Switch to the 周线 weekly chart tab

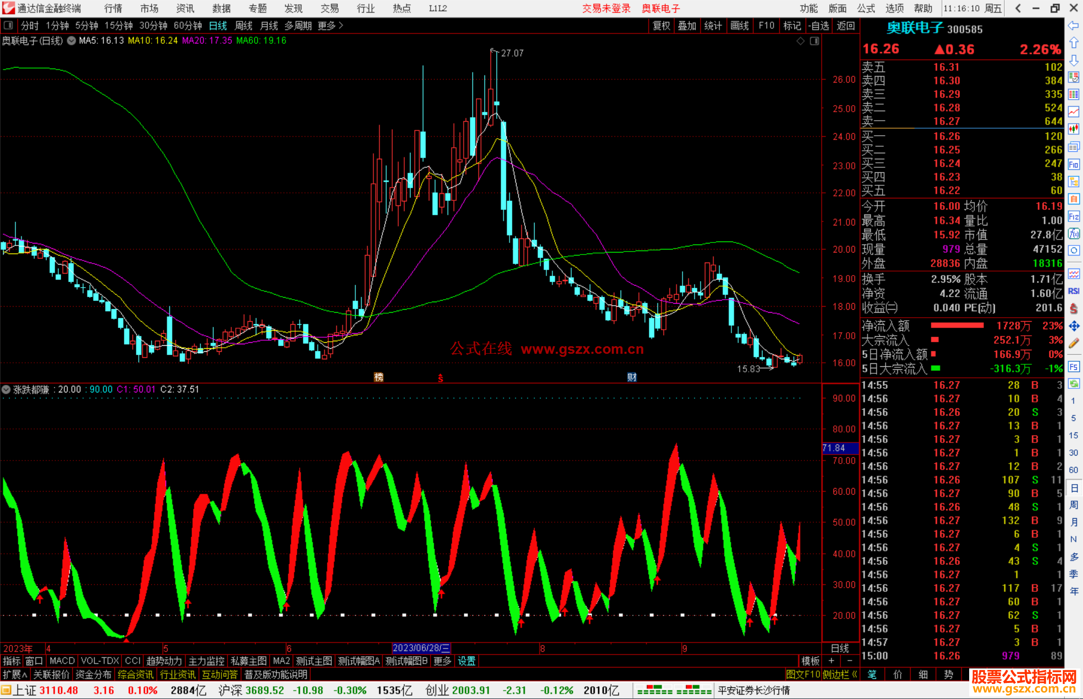click(243, 26)
